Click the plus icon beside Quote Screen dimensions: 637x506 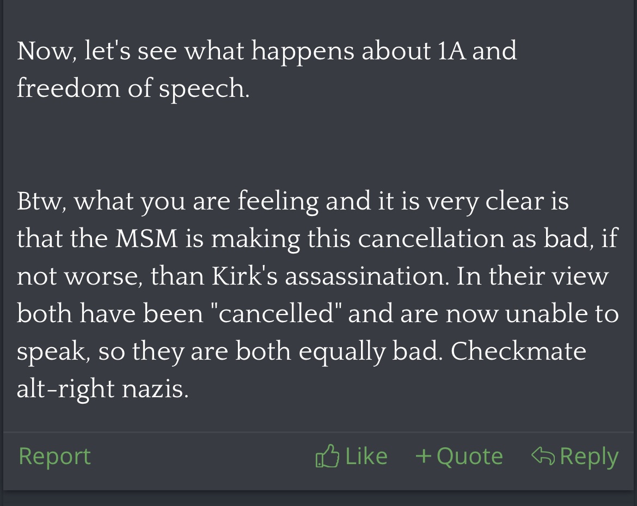[423, 456]
